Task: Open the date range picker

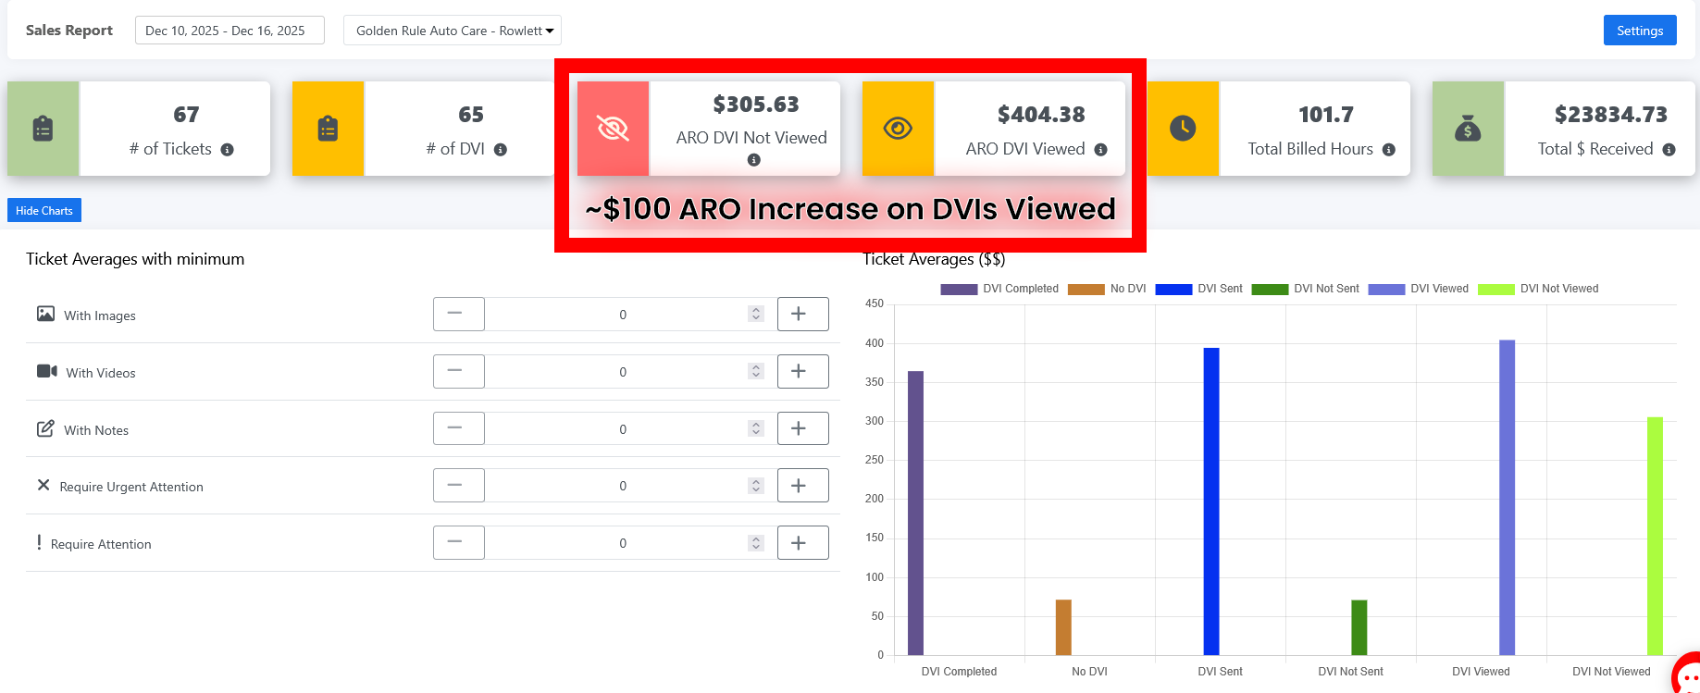Action: pos(230,31)
